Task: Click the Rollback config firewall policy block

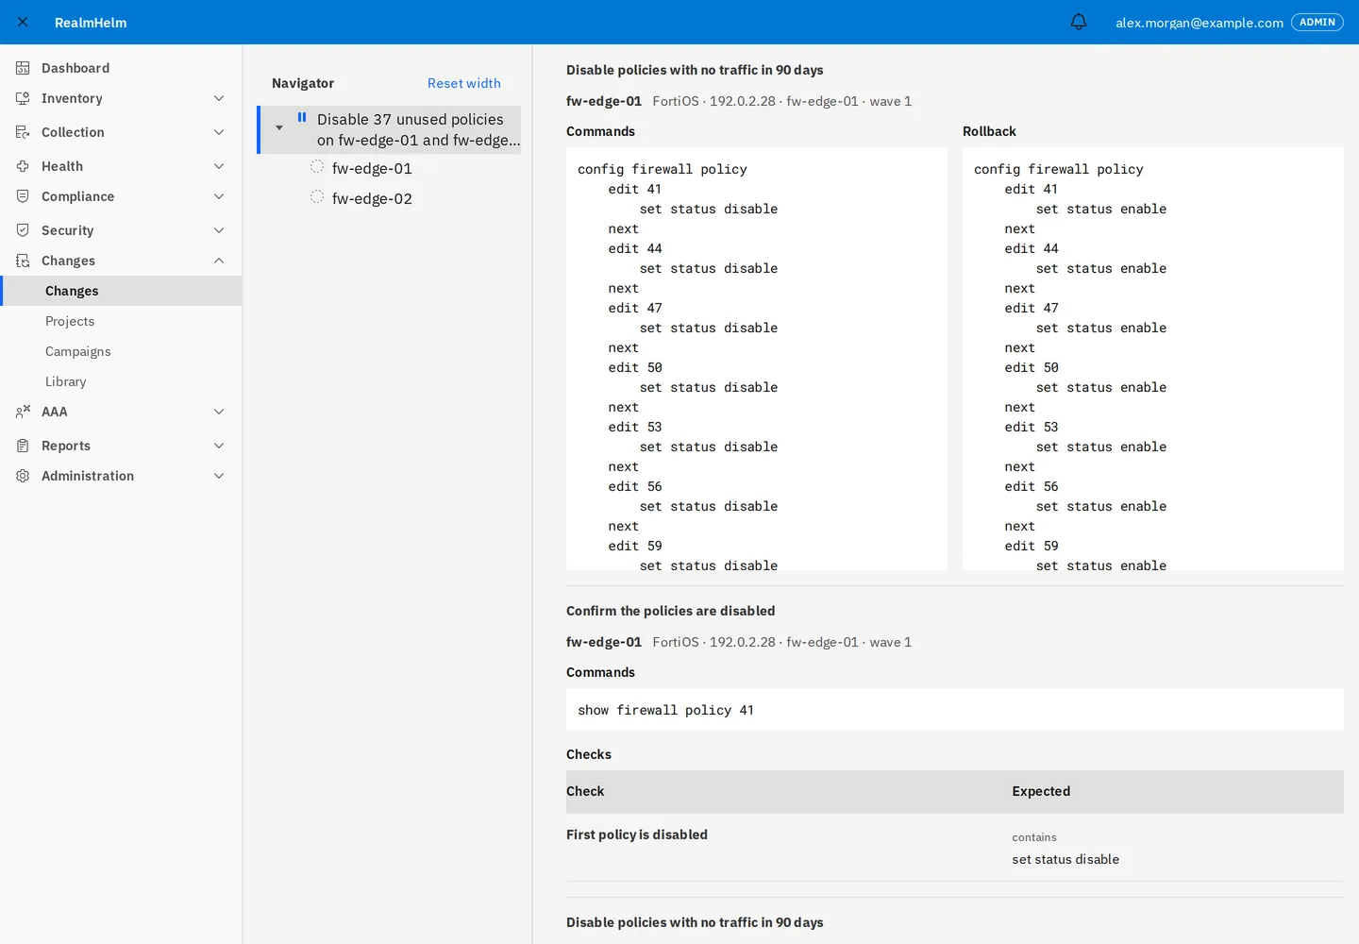Action: pyautogui.click(x=1153, y=359)
